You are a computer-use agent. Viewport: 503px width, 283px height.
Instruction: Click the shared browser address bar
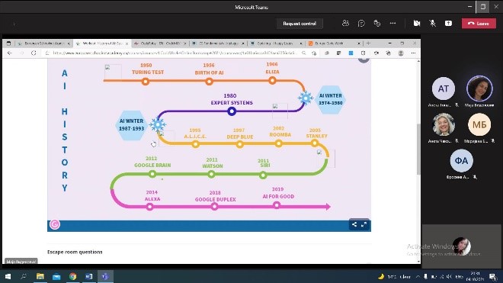point(175,53)
